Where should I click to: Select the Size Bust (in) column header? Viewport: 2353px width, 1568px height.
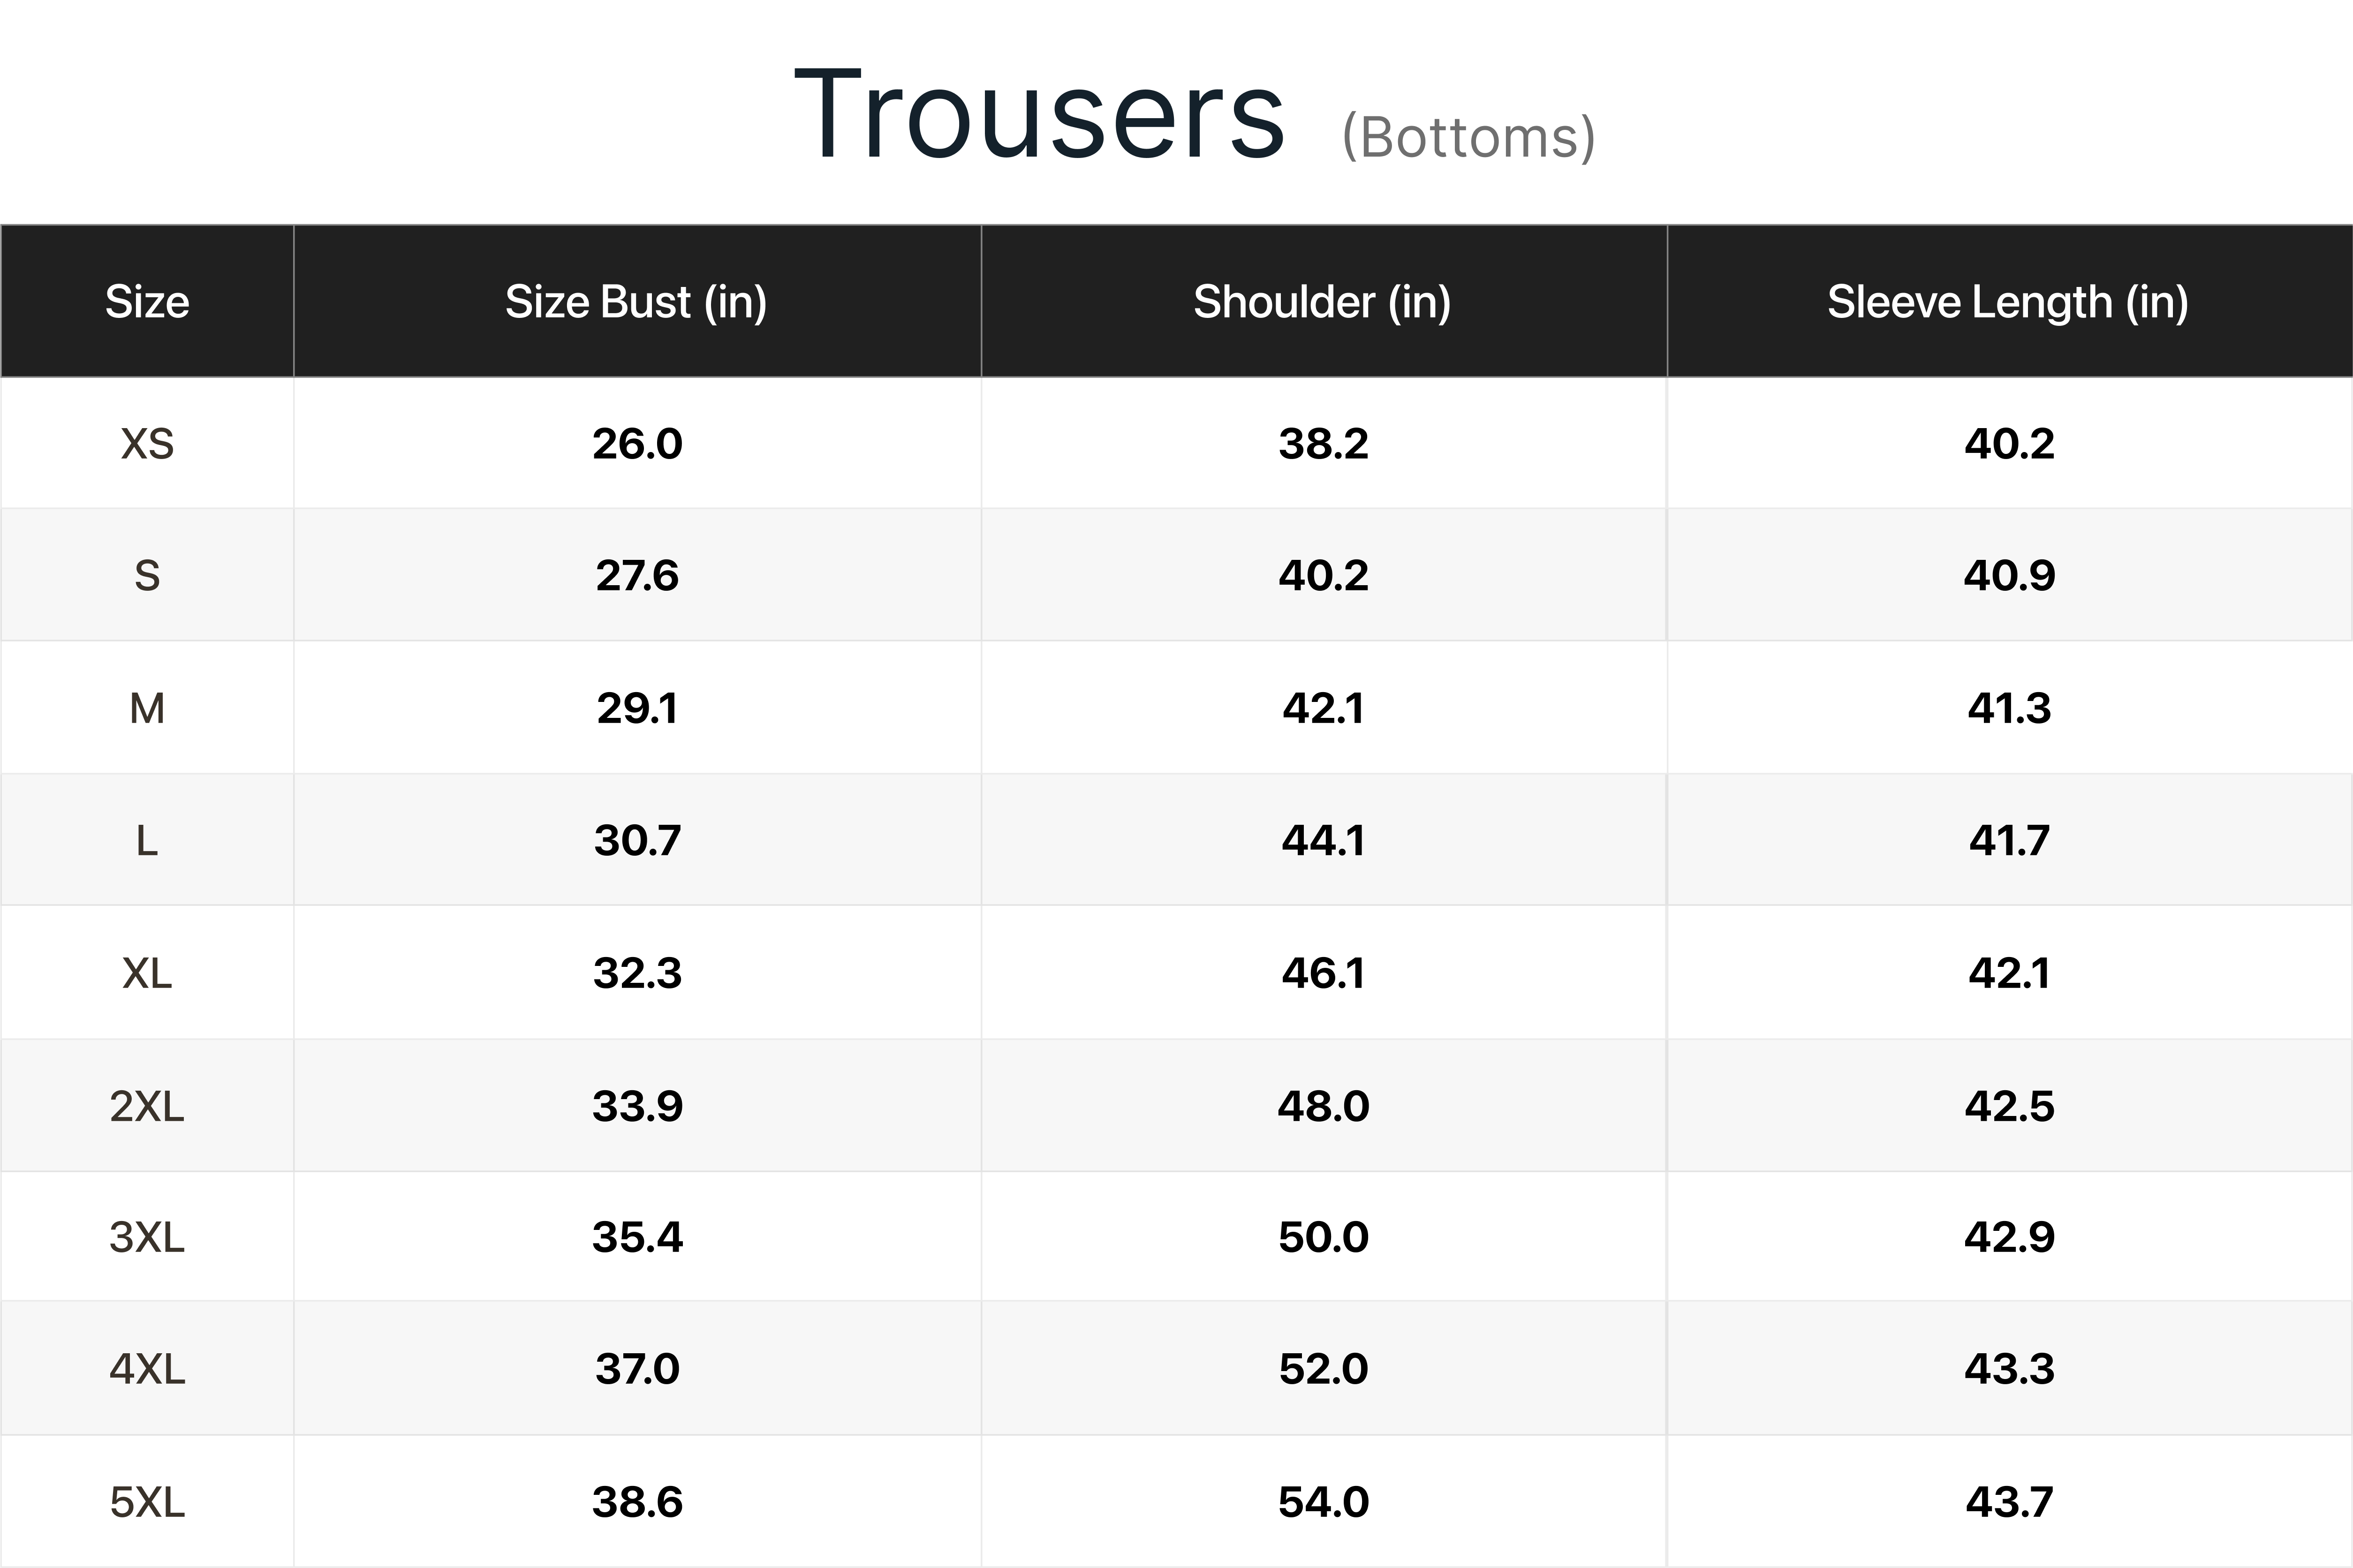point(636,301)
